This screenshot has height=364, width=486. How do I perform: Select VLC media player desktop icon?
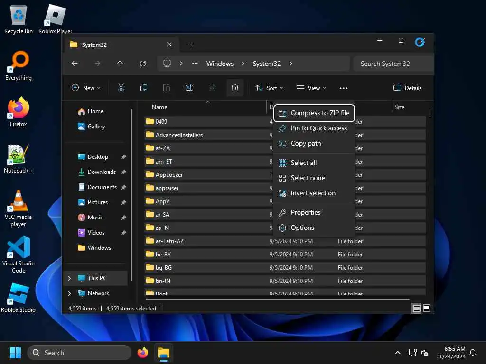19,209
